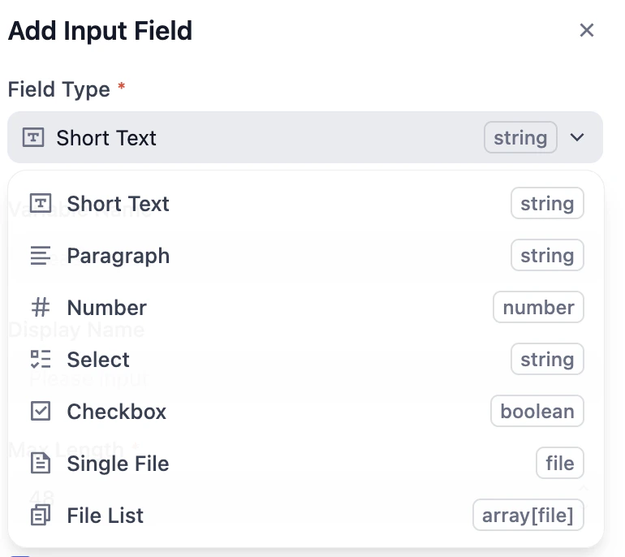
Task: Choose the Paragraph field type
Action: point(119,256)
